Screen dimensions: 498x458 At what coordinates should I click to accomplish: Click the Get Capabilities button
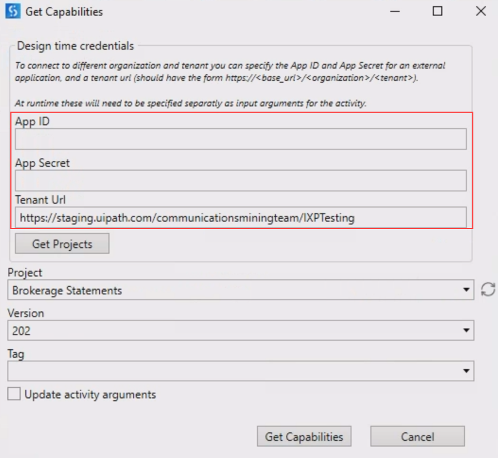(304, 436)
